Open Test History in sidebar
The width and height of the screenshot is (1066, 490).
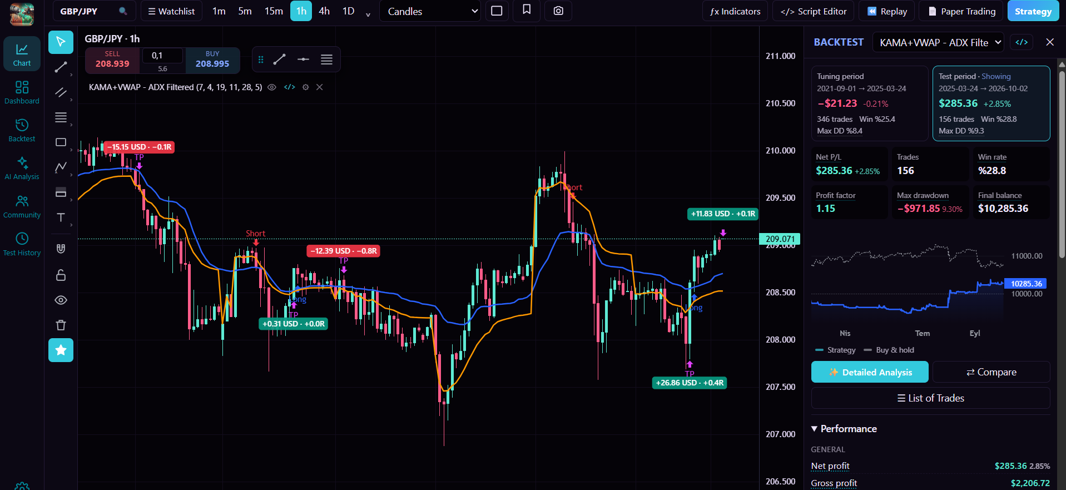22,244
